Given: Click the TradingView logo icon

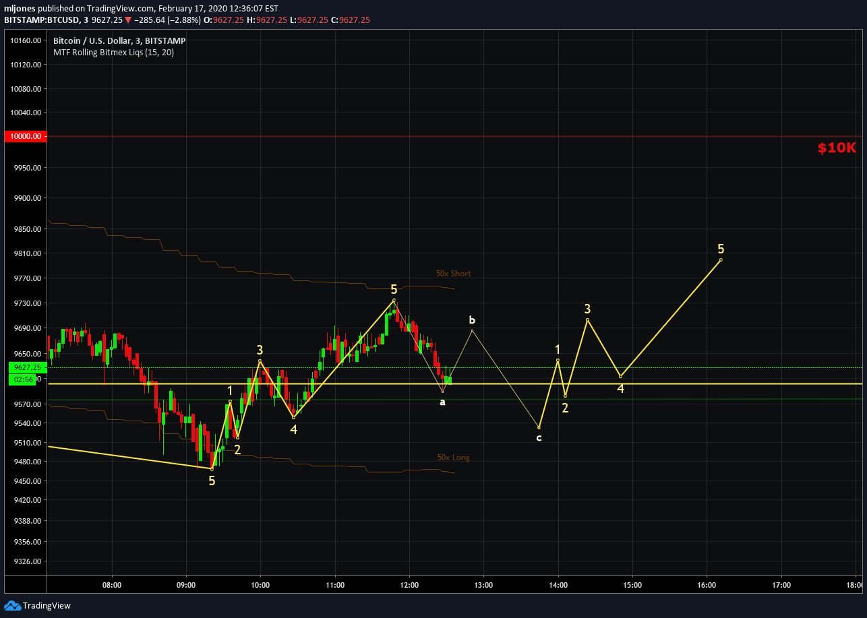Looking at the screenshot, I should click(x=12, y=605).
